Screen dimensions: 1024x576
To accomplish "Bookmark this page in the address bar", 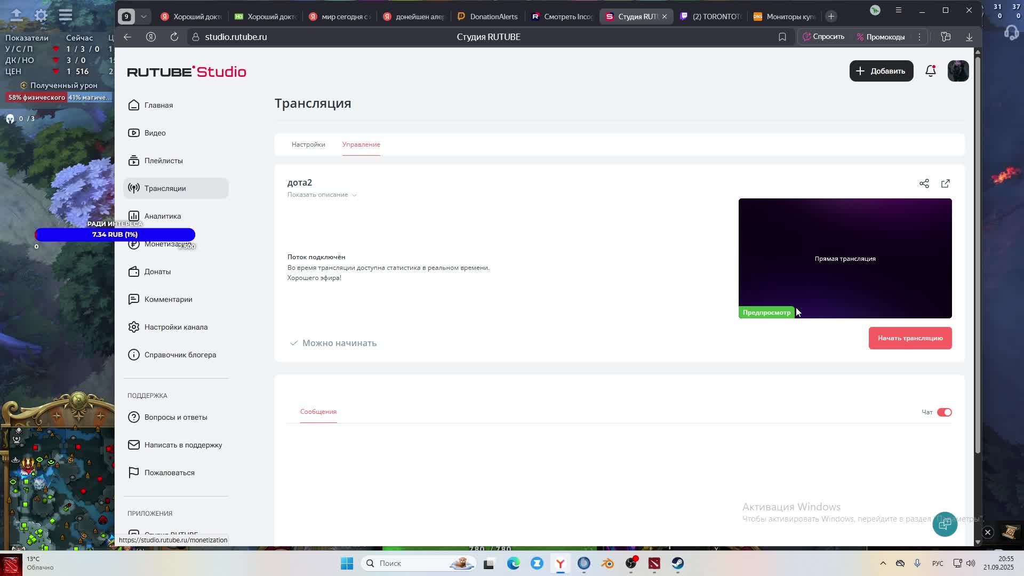I will [782, 37].
